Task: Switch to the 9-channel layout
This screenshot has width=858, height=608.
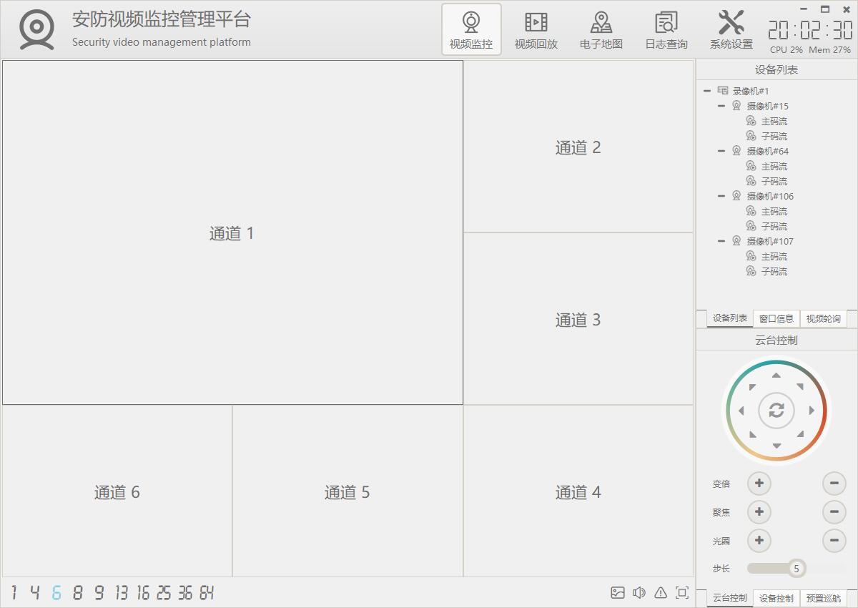Action: [99, 593]
